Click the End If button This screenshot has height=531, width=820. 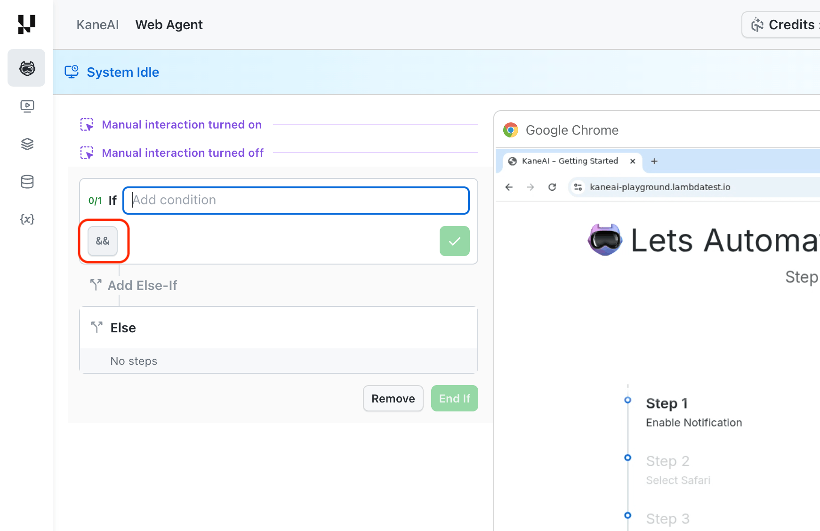[x=454, y=398]
